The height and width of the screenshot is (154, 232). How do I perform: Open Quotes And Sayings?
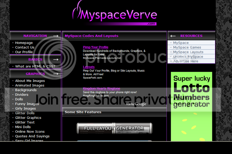pyautogui.click(x=32, y=136)
